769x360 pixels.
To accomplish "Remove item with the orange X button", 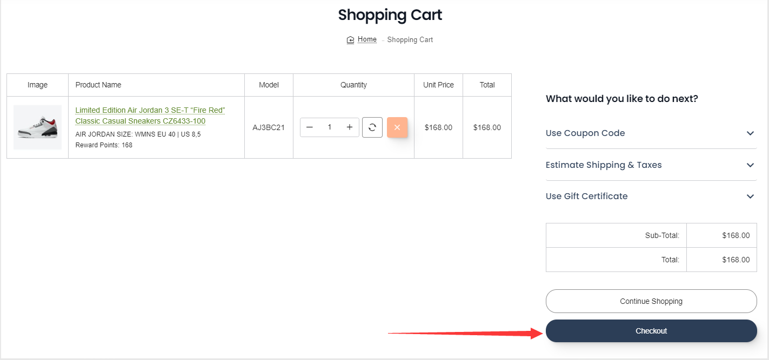I will [397, 127].
